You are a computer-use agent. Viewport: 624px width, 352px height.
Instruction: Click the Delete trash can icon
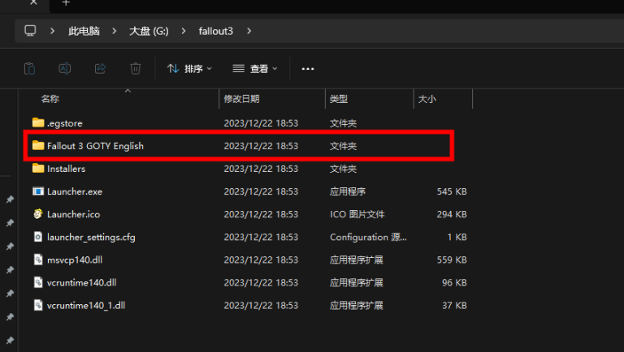tap(136, 69)
